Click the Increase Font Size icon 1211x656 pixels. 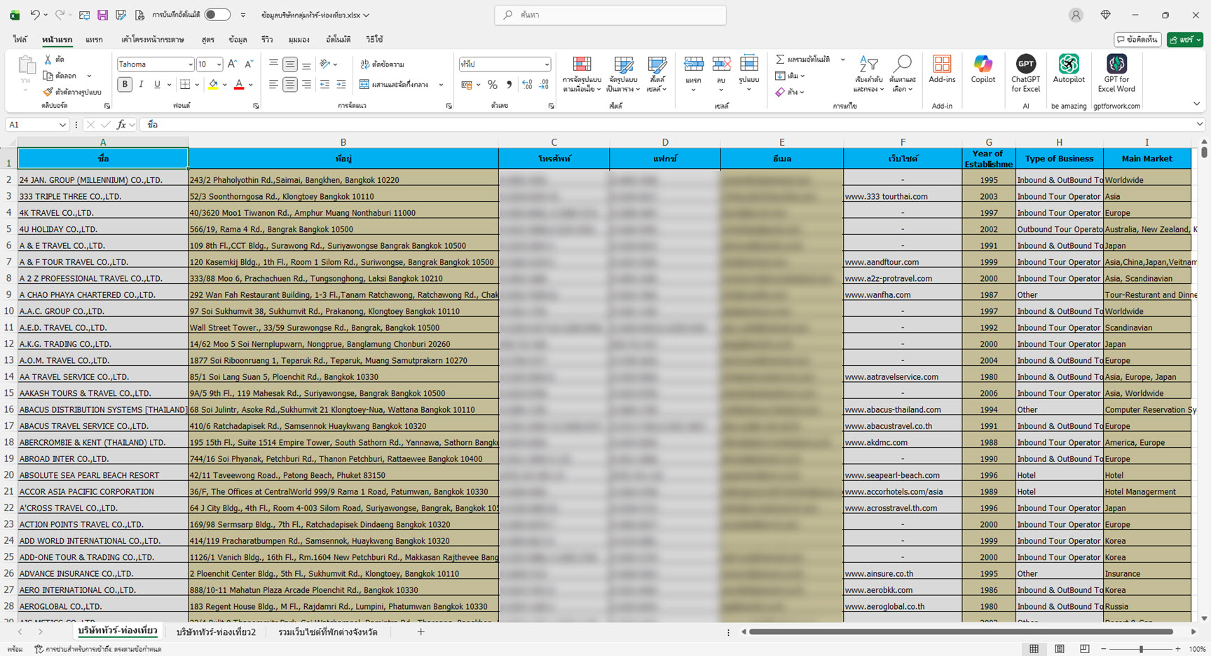(233, 64)
